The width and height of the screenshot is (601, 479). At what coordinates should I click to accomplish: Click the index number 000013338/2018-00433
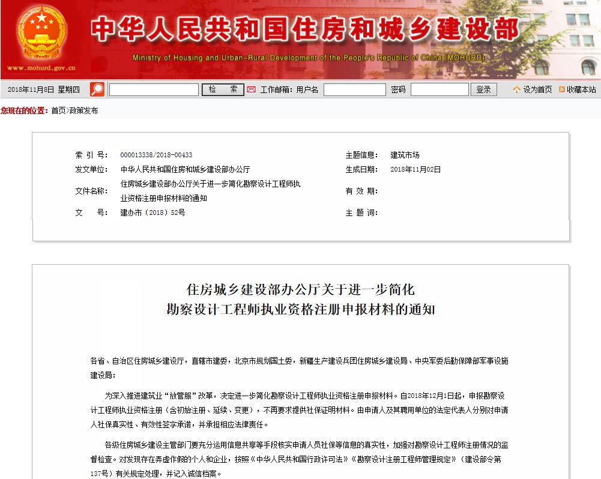click(156, 155)
